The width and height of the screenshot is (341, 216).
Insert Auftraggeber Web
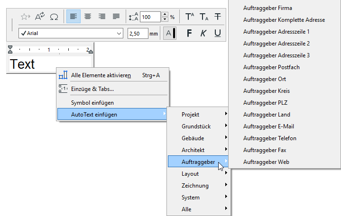coord(285,162)
